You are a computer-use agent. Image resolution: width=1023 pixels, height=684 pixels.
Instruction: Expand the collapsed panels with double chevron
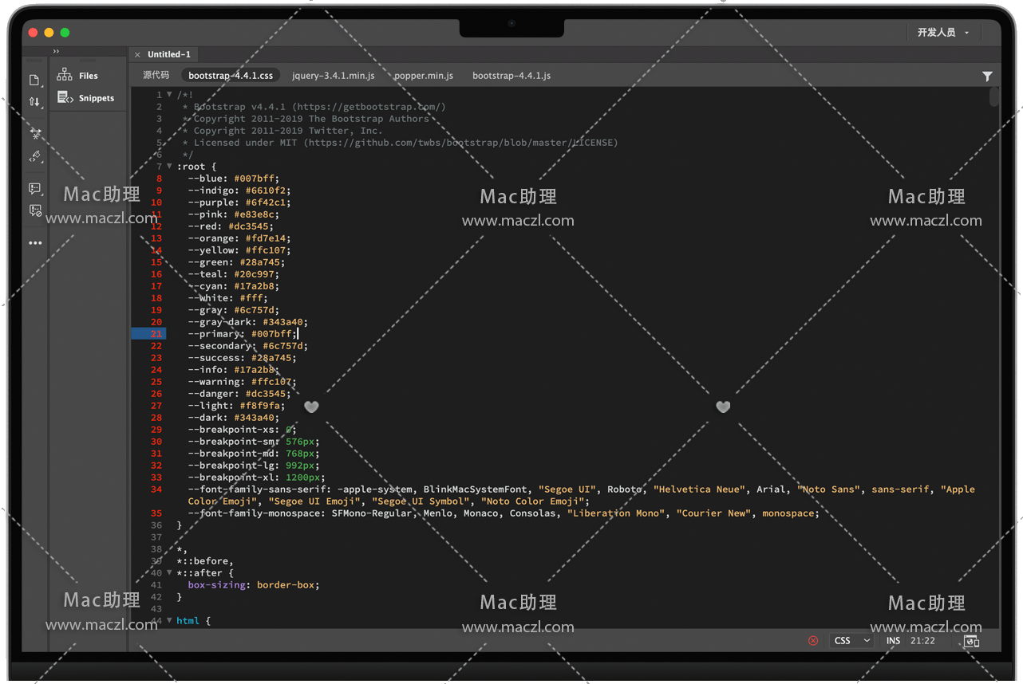[56, 52]
